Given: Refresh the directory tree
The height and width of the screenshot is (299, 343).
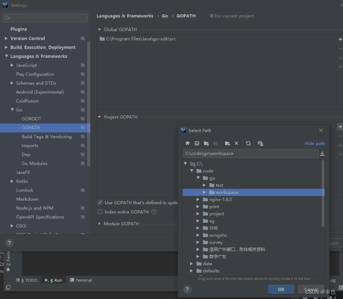Looking at the screenshot, I should coord(248,143).
